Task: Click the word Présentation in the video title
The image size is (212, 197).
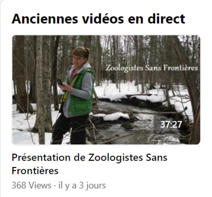Action: (41, 158)
